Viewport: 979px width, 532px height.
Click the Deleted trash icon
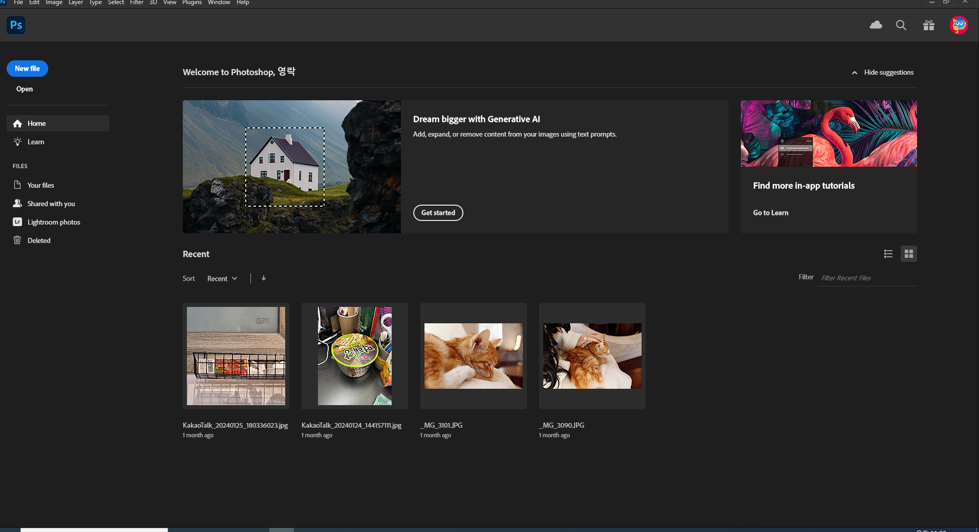[17, 240]
